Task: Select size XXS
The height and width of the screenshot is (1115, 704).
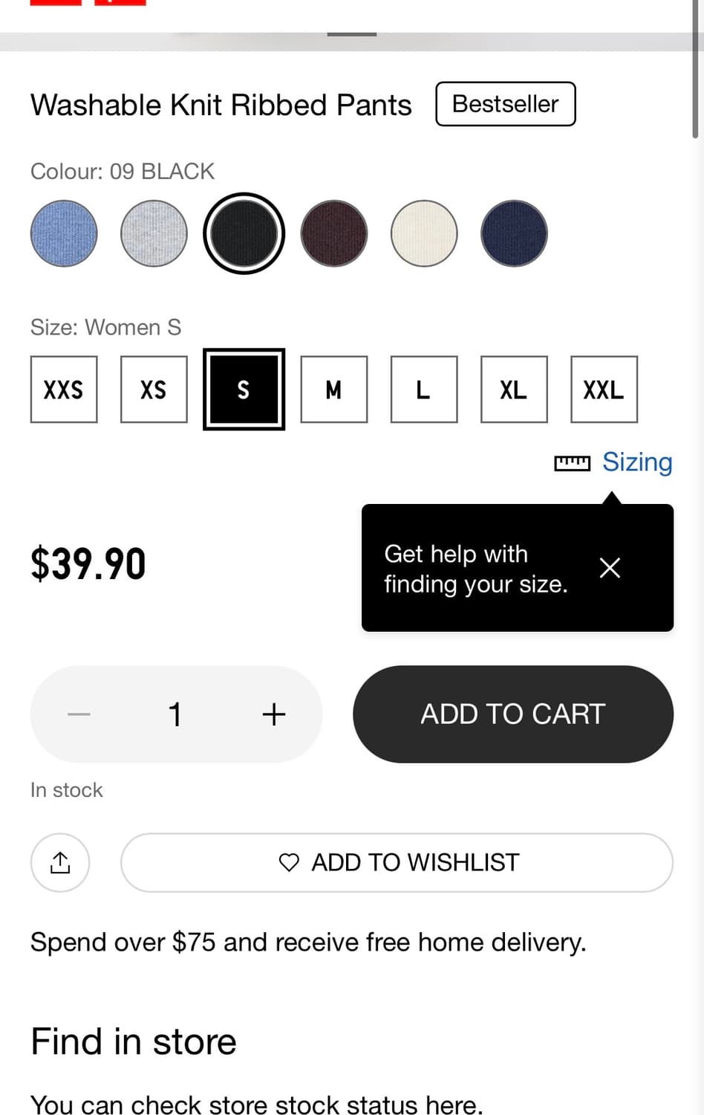Action: (64, 390)
